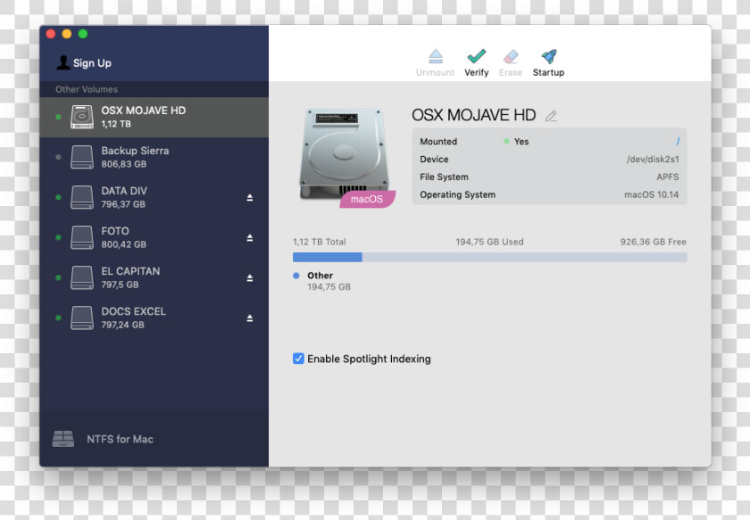Select the EL CAPITAN volume
750x520 pixels.
coord(154,277)
